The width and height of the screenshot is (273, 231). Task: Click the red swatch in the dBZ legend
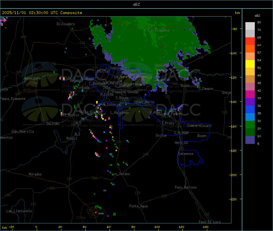click(x=250, y=41)
